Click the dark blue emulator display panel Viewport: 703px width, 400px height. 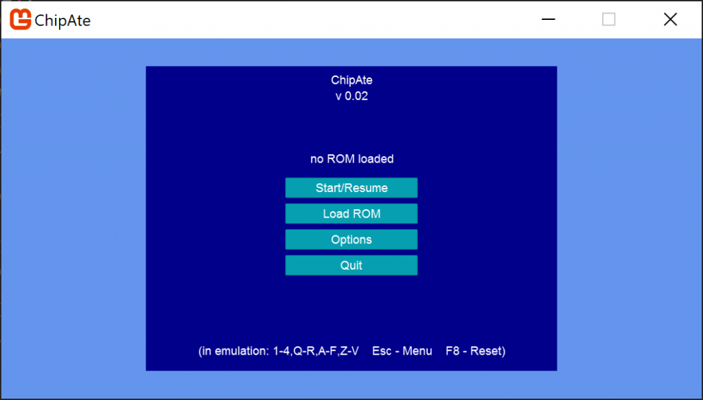[x=206, y=309]
